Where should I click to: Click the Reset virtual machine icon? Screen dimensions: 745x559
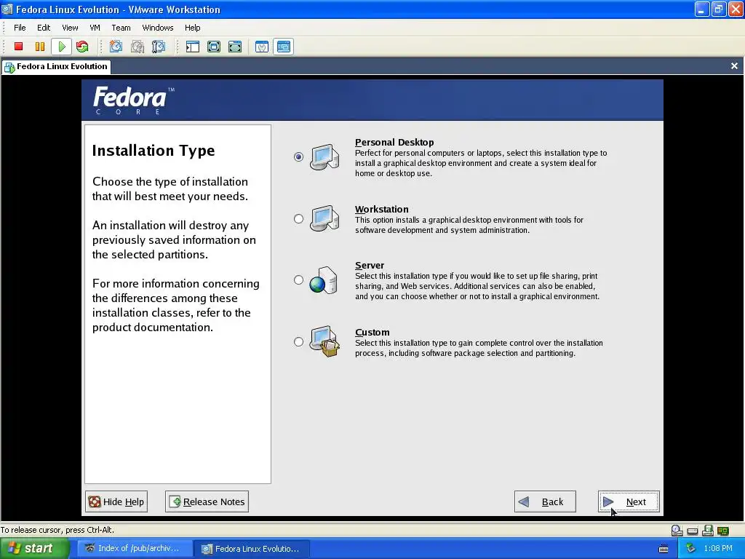tap(82, 47)
